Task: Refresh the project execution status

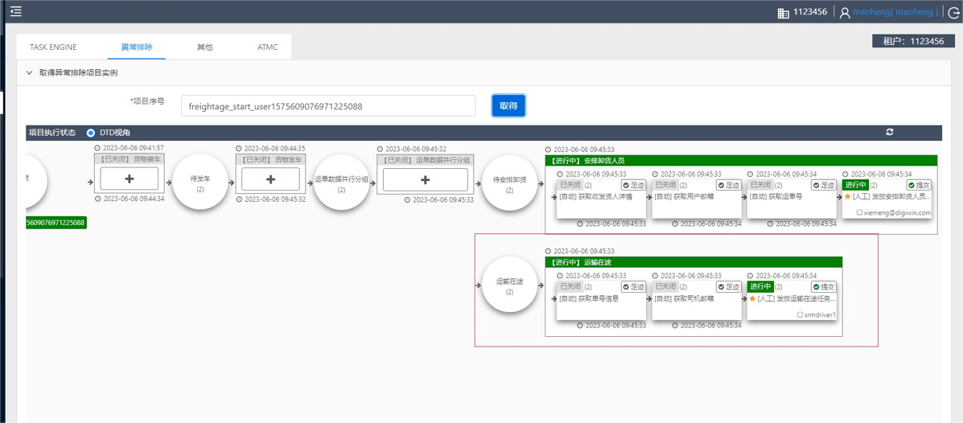Action: click(x=889, y=133)
